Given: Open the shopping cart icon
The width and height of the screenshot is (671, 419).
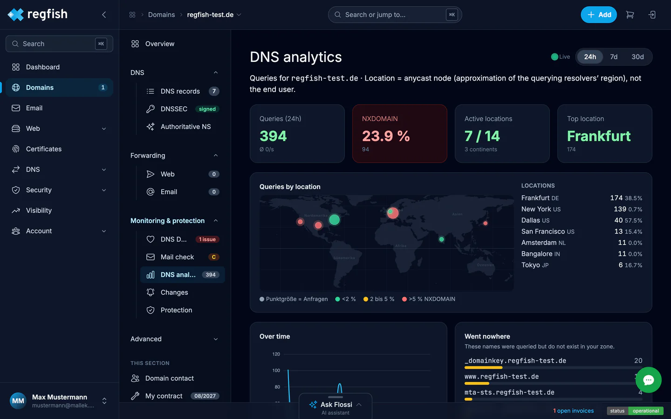Looking at the screenshot, I should point(630,15).
